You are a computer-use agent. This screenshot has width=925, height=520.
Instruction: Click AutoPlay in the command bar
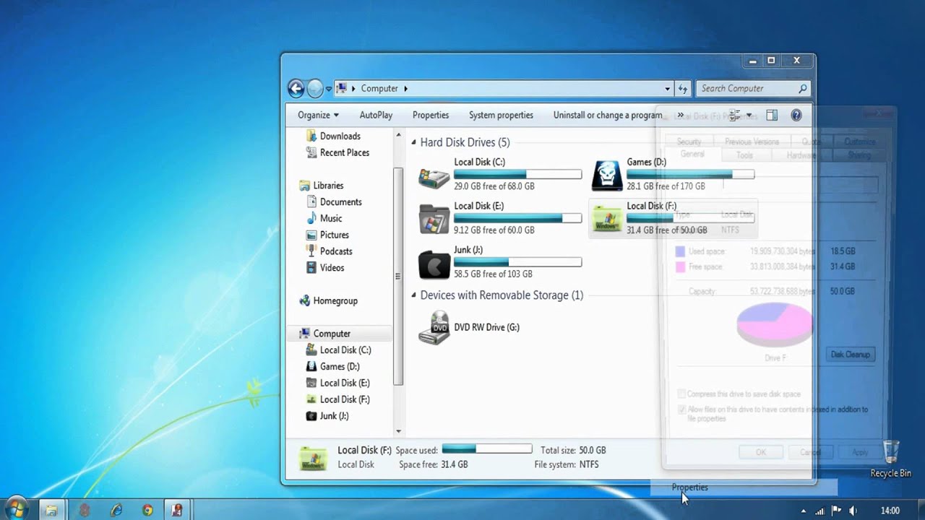click(376, 115)
